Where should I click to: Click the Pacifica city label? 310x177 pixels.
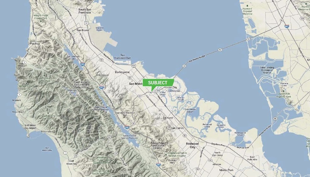(35, 43)
